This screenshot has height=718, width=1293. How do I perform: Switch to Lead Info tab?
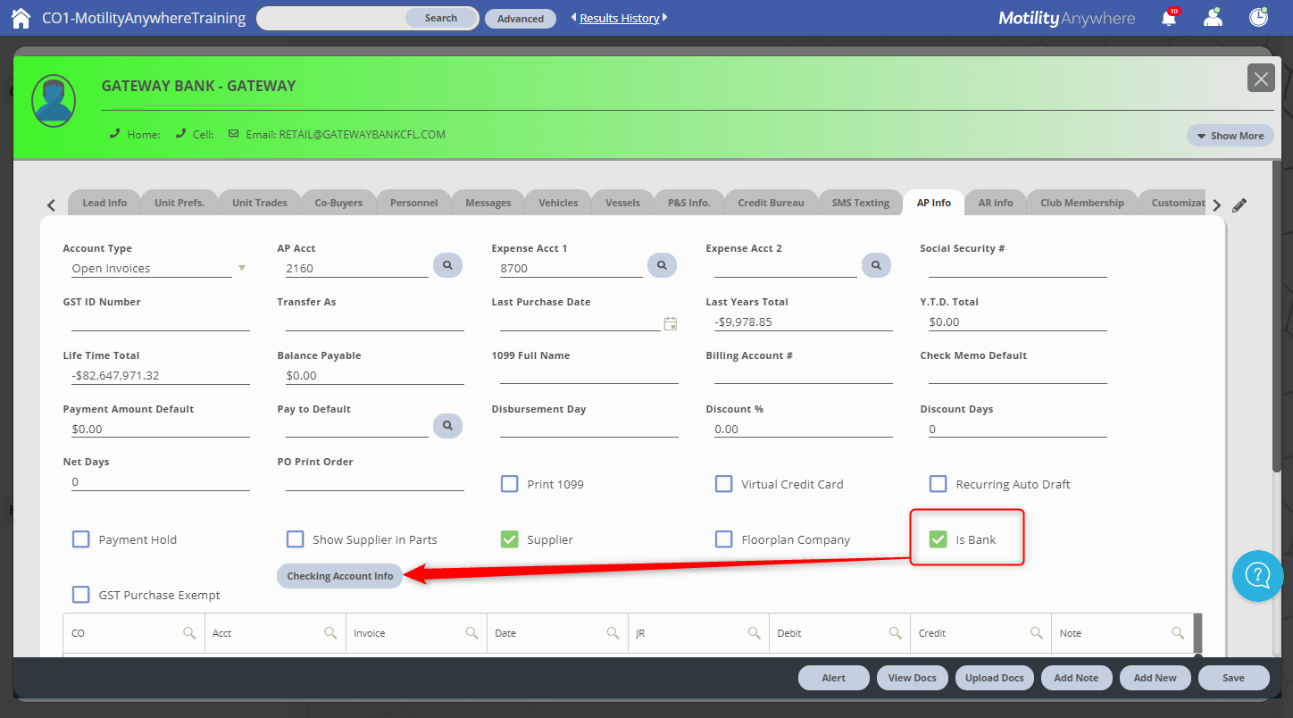tap(104, 203)
